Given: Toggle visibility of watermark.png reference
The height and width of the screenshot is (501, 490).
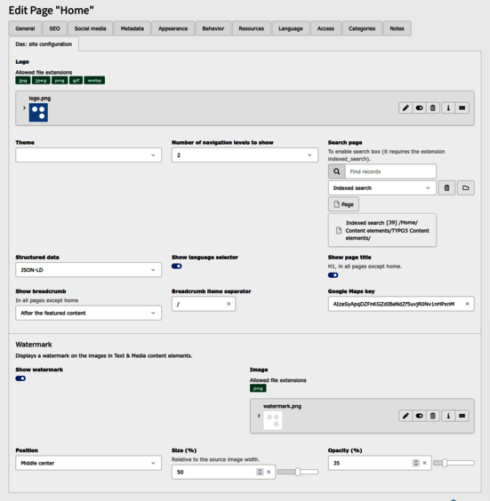Looking at the screenshot, I should click(x=419, y=416).
